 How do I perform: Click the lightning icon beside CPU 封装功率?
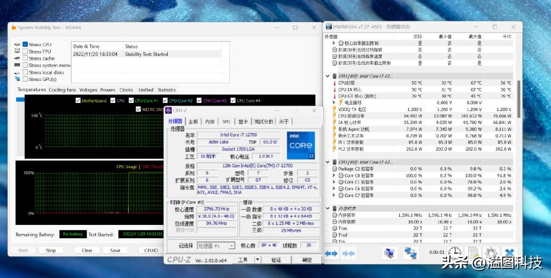click(x=335, y=116)
